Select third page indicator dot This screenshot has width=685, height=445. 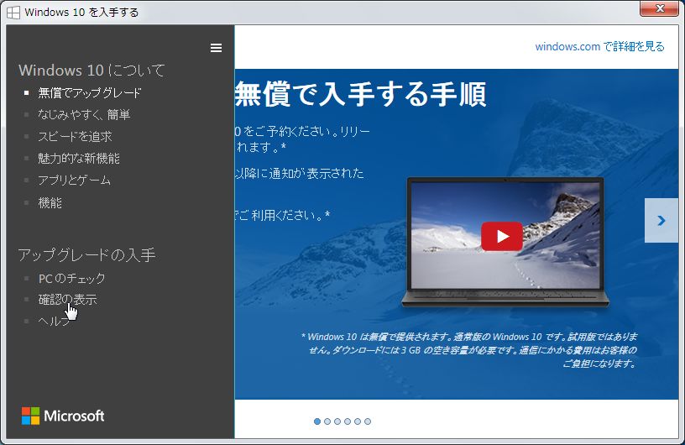[337, 421]
